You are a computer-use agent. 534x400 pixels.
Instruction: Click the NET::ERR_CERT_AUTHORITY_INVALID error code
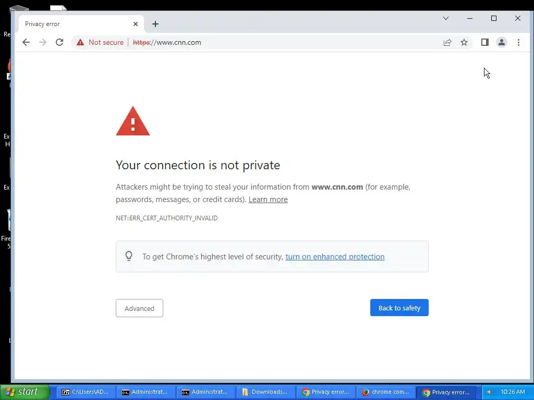point(166,218)
